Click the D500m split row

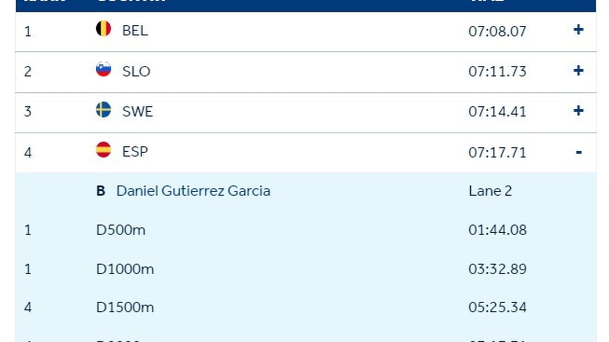click(x=121, y=230)
